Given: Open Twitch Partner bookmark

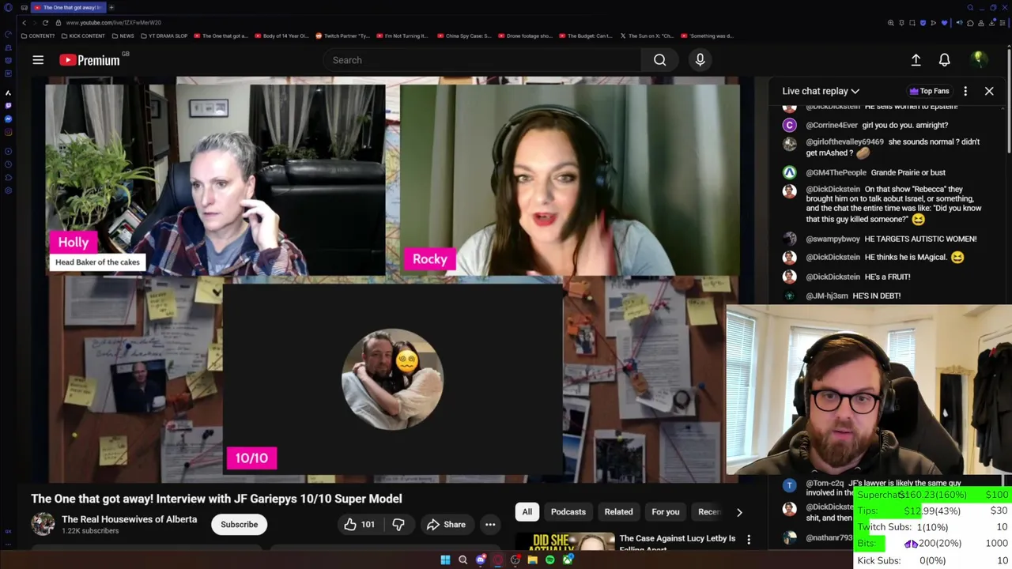Looking at the screenshot, I should coord(342,36).
